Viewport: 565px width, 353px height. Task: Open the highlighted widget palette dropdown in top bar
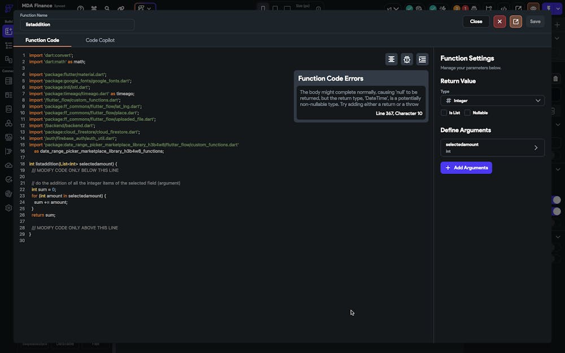145,8
